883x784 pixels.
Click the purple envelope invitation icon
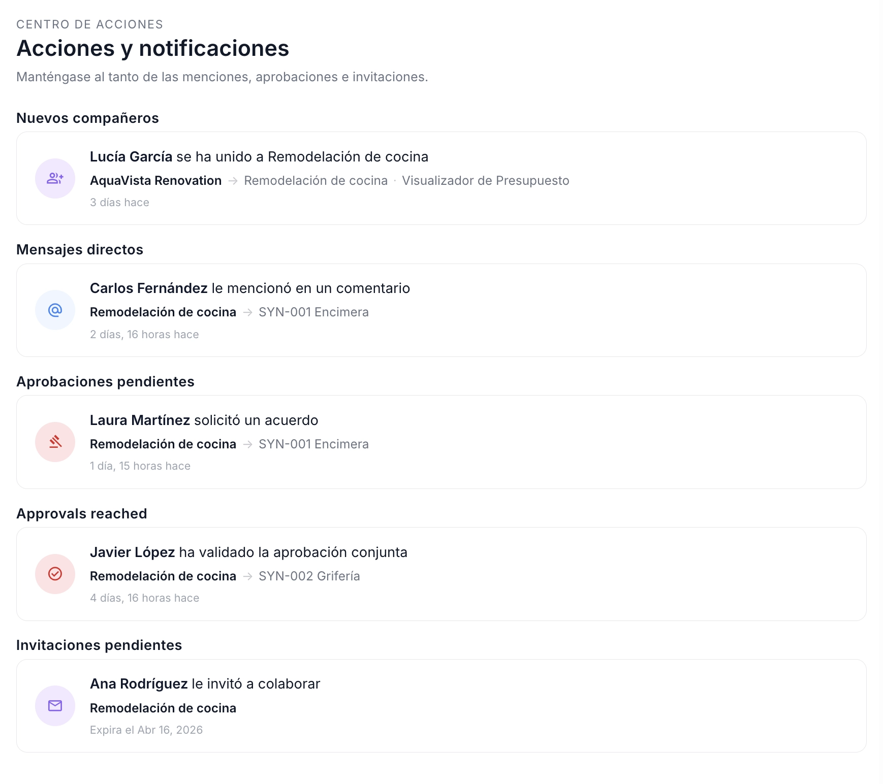coord(55,706)
